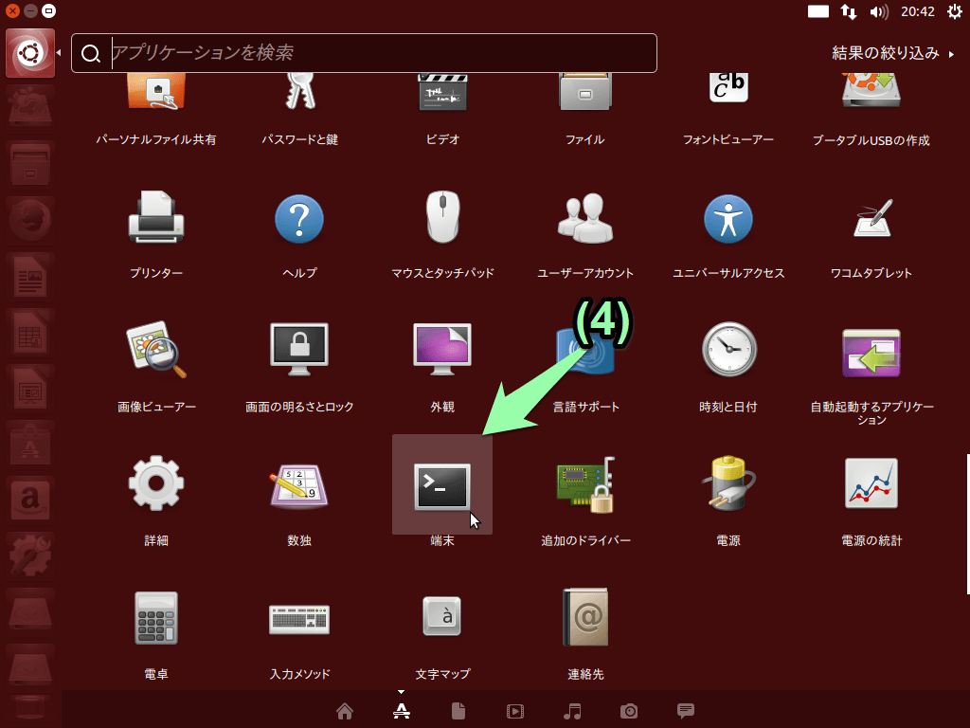Screen dimensions: 970x728
Task: Open 文字マップ character map
Action: tap(442, 619)
